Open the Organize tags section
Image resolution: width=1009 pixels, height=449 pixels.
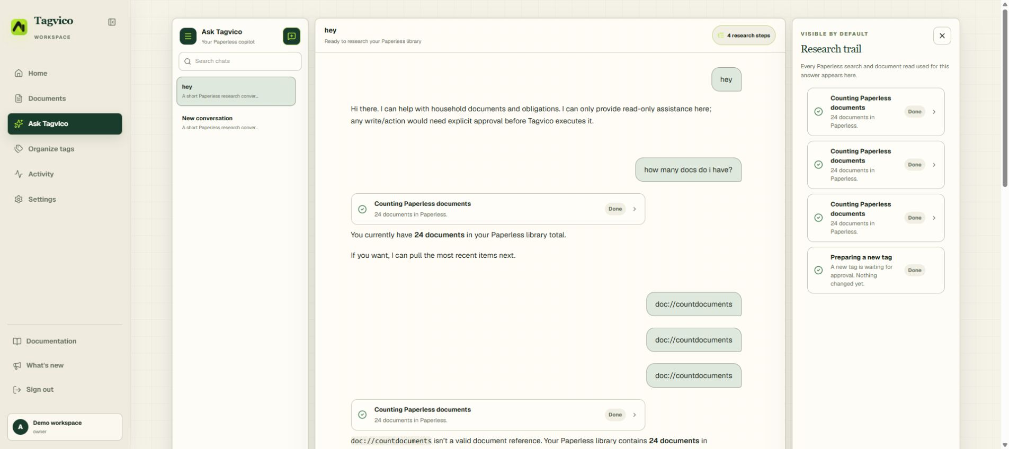(x=65, y=149)
